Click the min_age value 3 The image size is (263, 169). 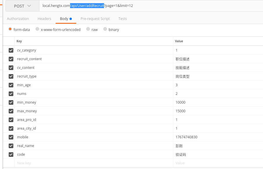pyautogui.click(x=176, y=85)
